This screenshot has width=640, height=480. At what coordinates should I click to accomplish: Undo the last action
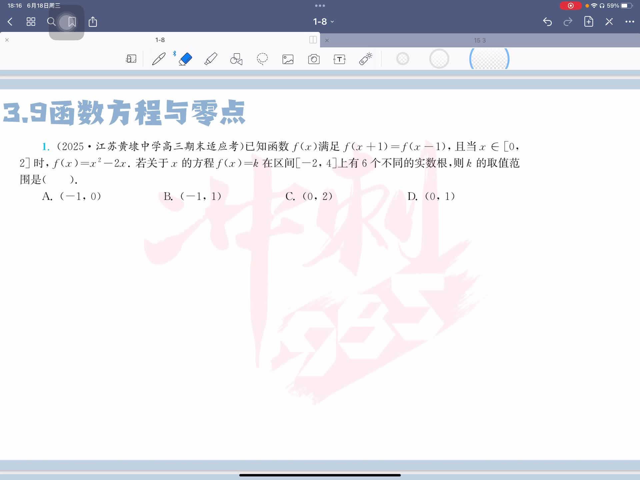coord(547,22)
